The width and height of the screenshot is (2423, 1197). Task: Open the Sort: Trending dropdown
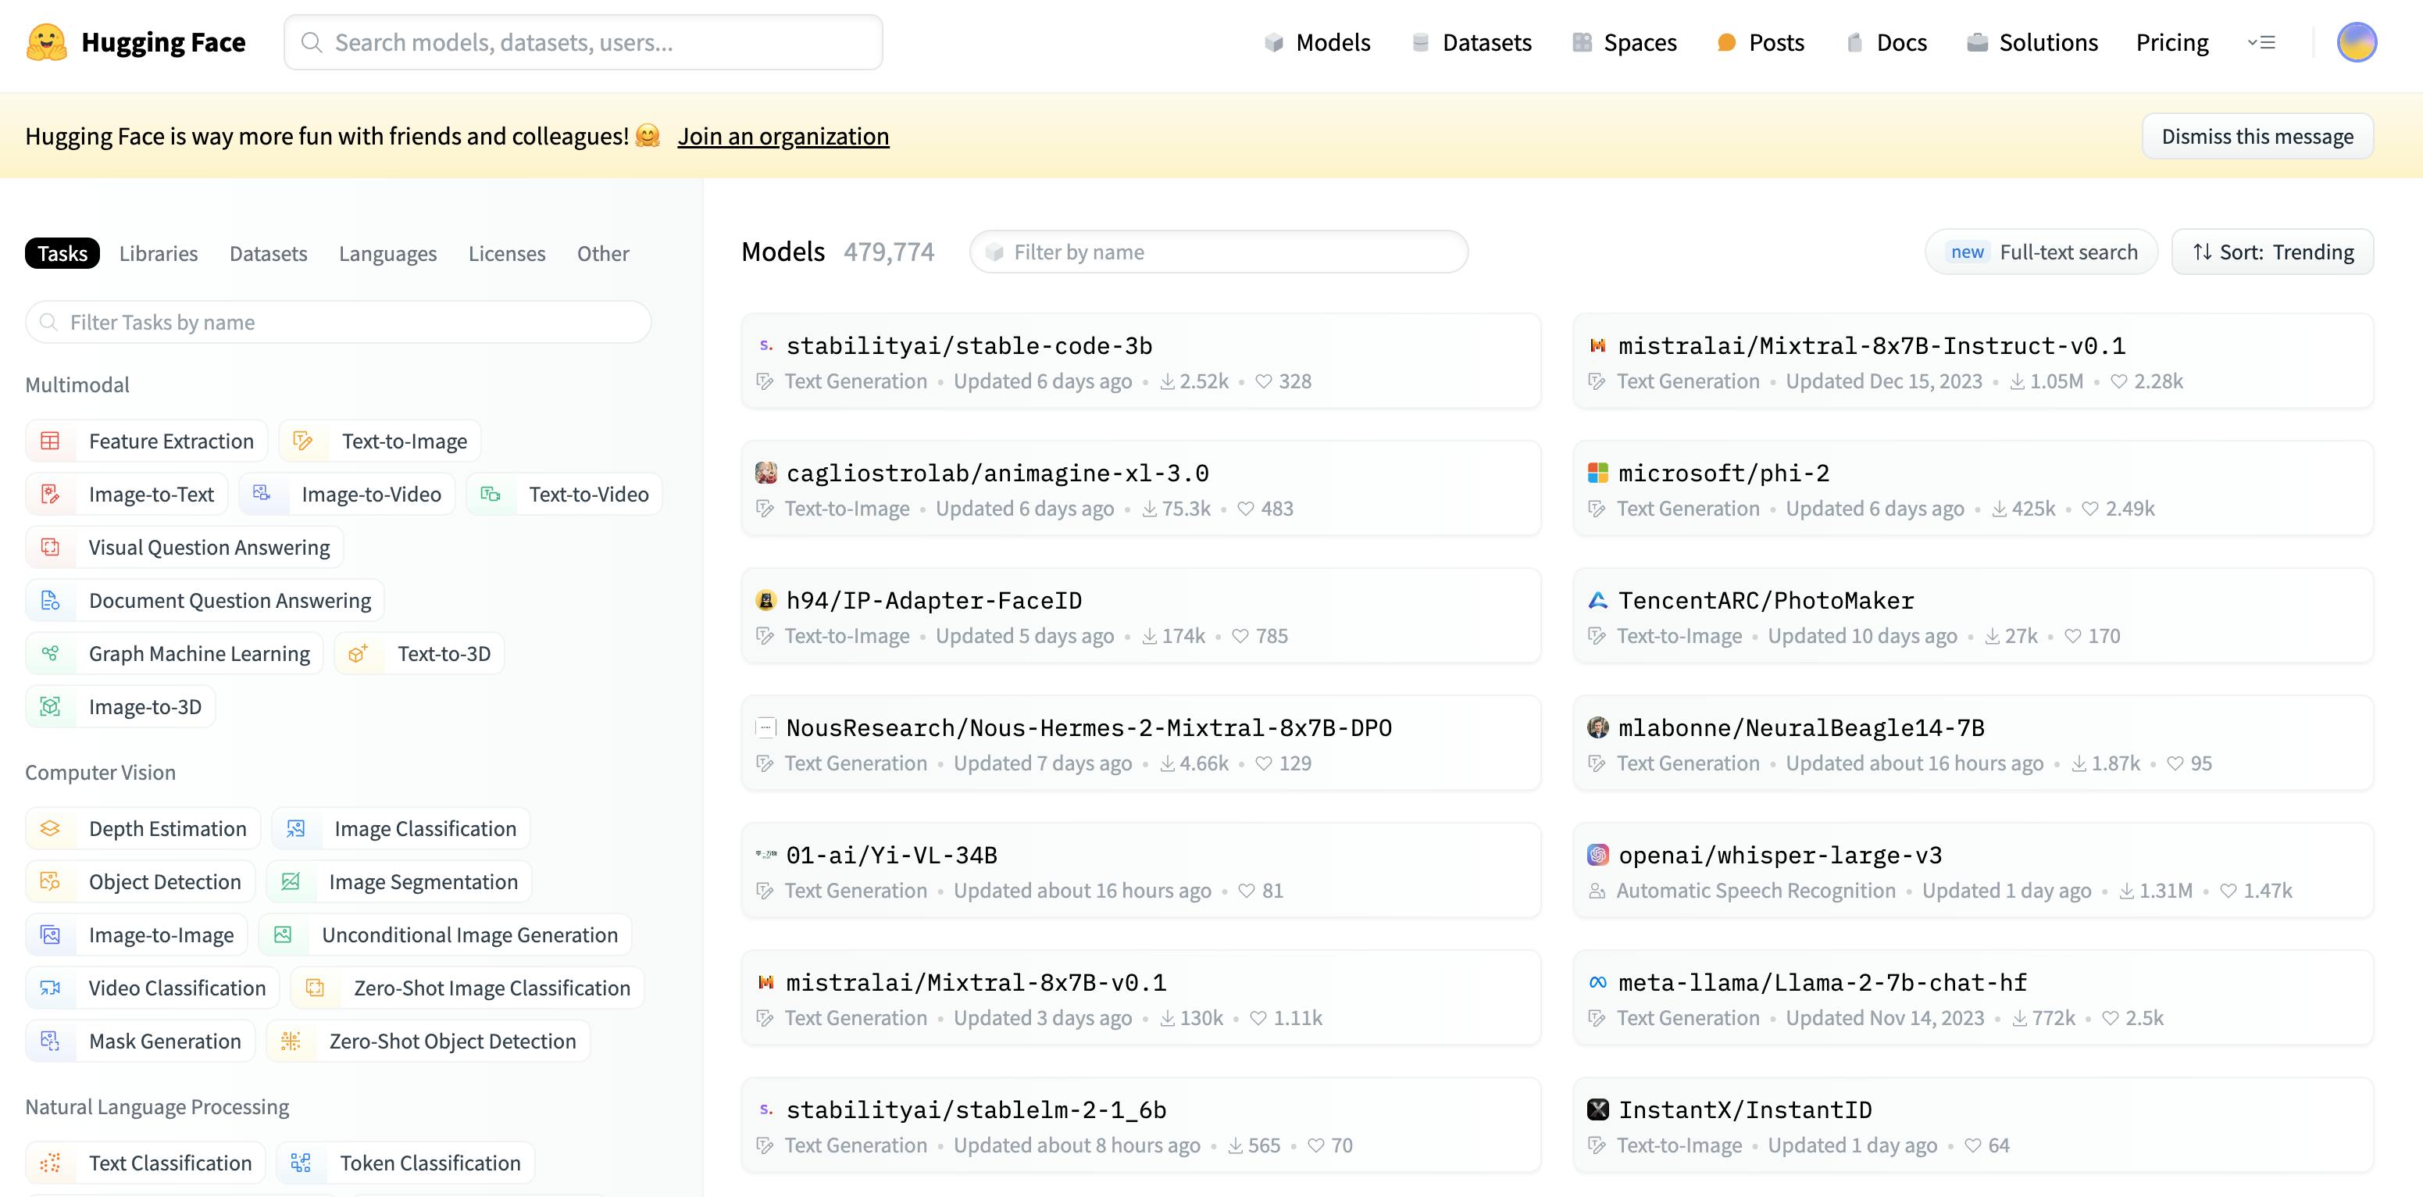[x=2271, y=252]
